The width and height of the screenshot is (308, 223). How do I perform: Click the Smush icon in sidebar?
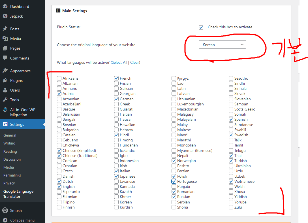[x=5, y=210]
